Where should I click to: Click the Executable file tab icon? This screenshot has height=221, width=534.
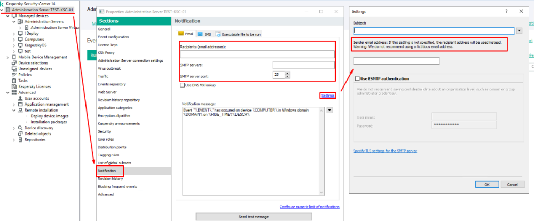pos(218,34)
